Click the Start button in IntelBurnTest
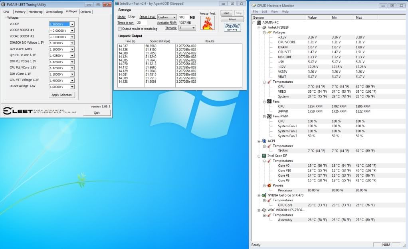Screen dimensions: 408x249 click(x=226, y=13)
